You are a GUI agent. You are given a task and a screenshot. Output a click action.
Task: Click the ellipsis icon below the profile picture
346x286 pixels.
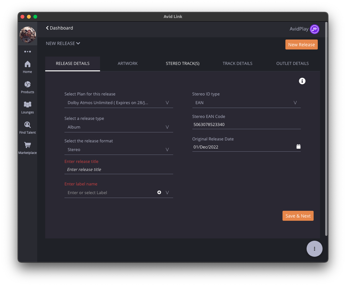(27, 51)
